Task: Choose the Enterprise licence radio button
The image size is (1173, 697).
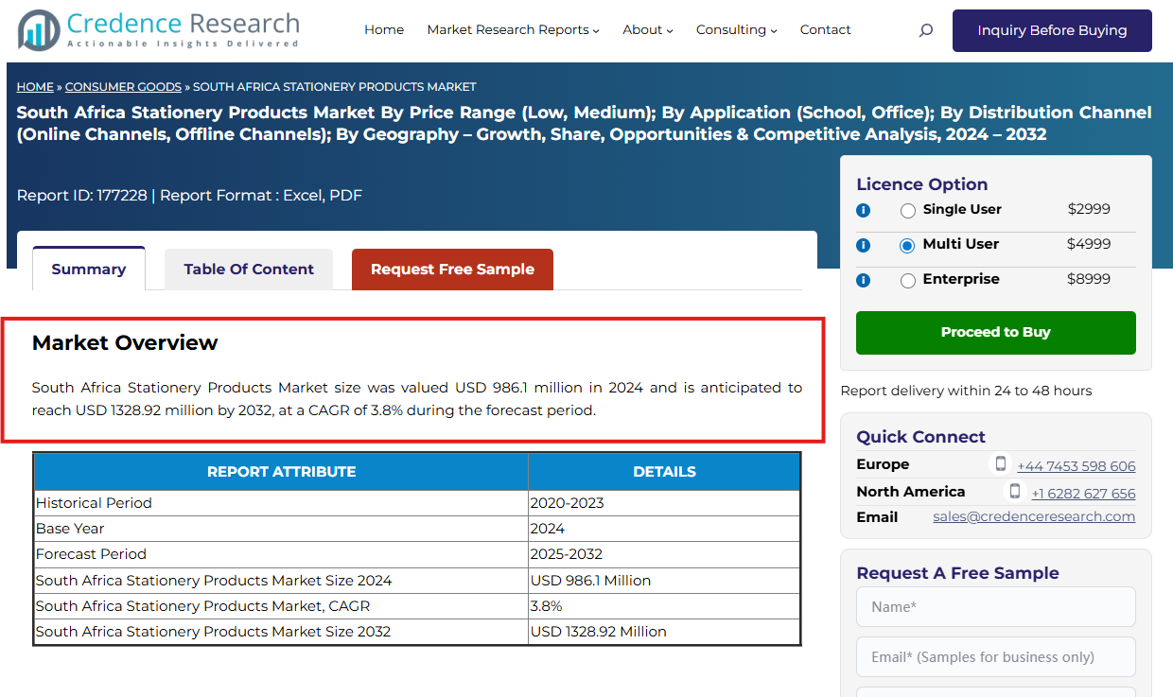Action: (908, 281)
